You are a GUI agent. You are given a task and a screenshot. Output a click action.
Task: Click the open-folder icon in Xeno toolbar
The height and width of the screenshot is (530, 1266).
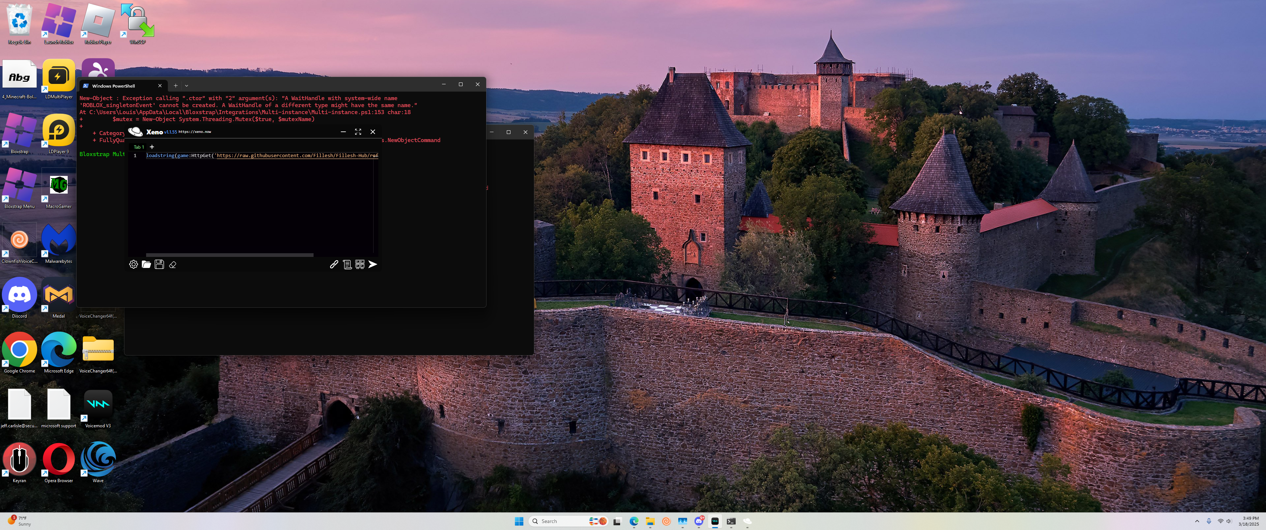146,265
